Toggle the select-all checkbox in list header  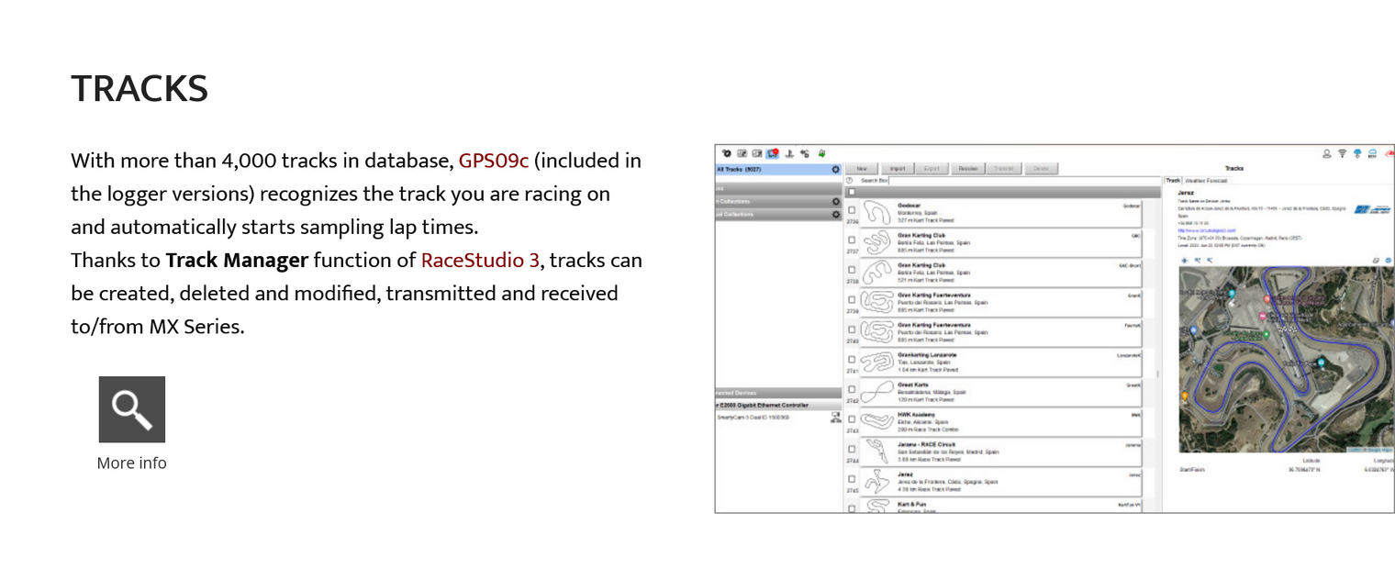[x=852, y=192]
